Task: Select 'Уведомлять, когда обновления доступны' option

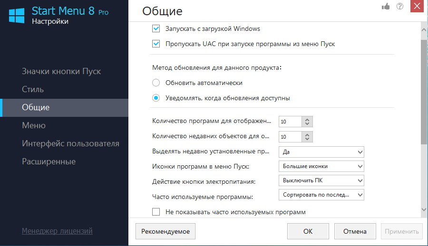Action: pos(156,98)
